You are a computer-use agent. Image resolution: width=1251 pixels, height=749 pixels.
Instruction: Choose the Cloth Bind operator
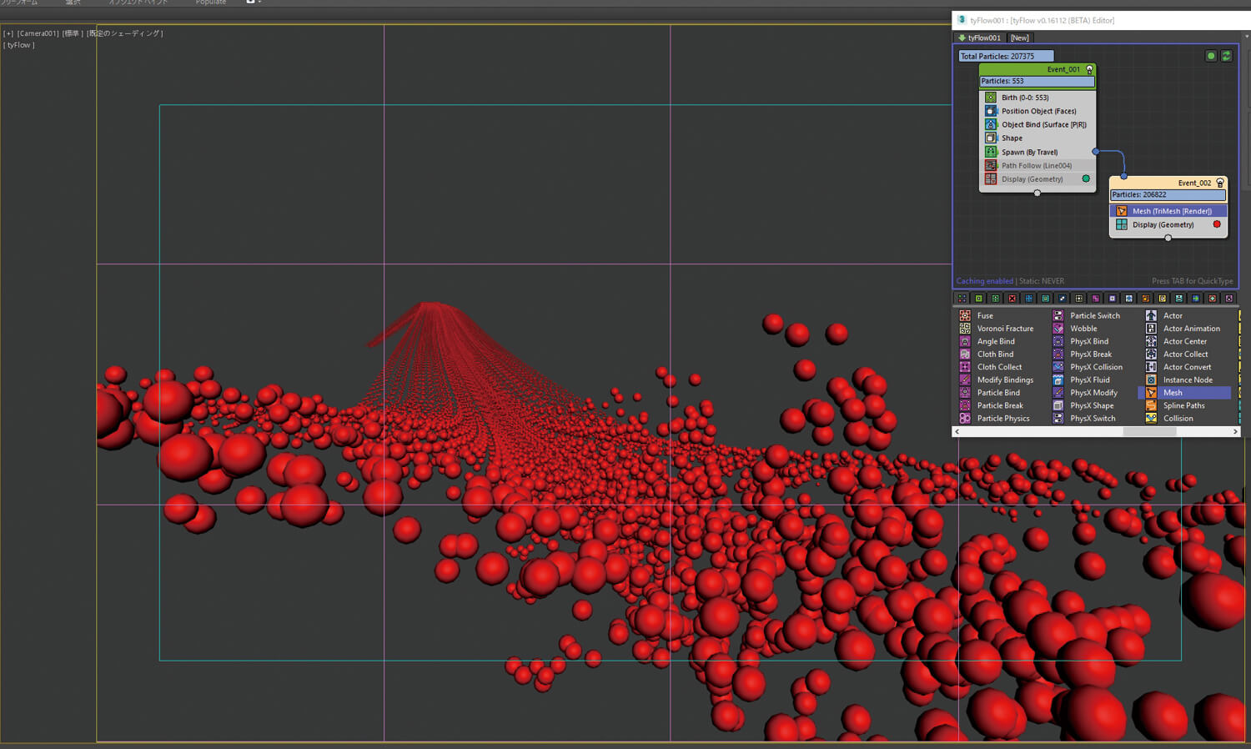point(987,354)
